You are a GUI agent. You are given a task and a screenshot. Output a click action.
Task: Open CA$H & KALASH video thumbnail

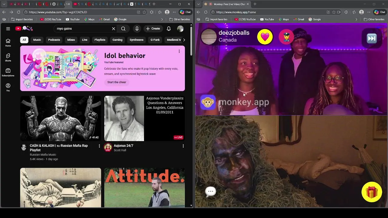61,118
